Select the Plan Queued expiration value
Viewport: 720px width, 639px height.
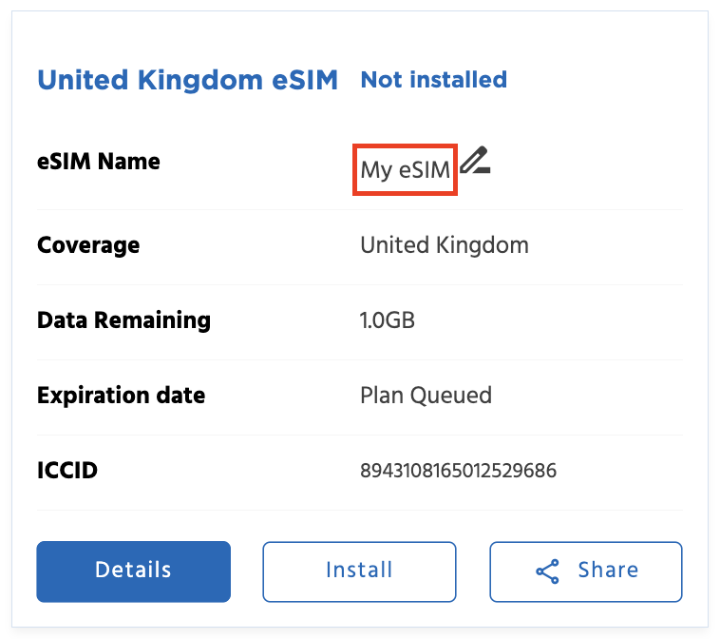(x=426, y=395)
